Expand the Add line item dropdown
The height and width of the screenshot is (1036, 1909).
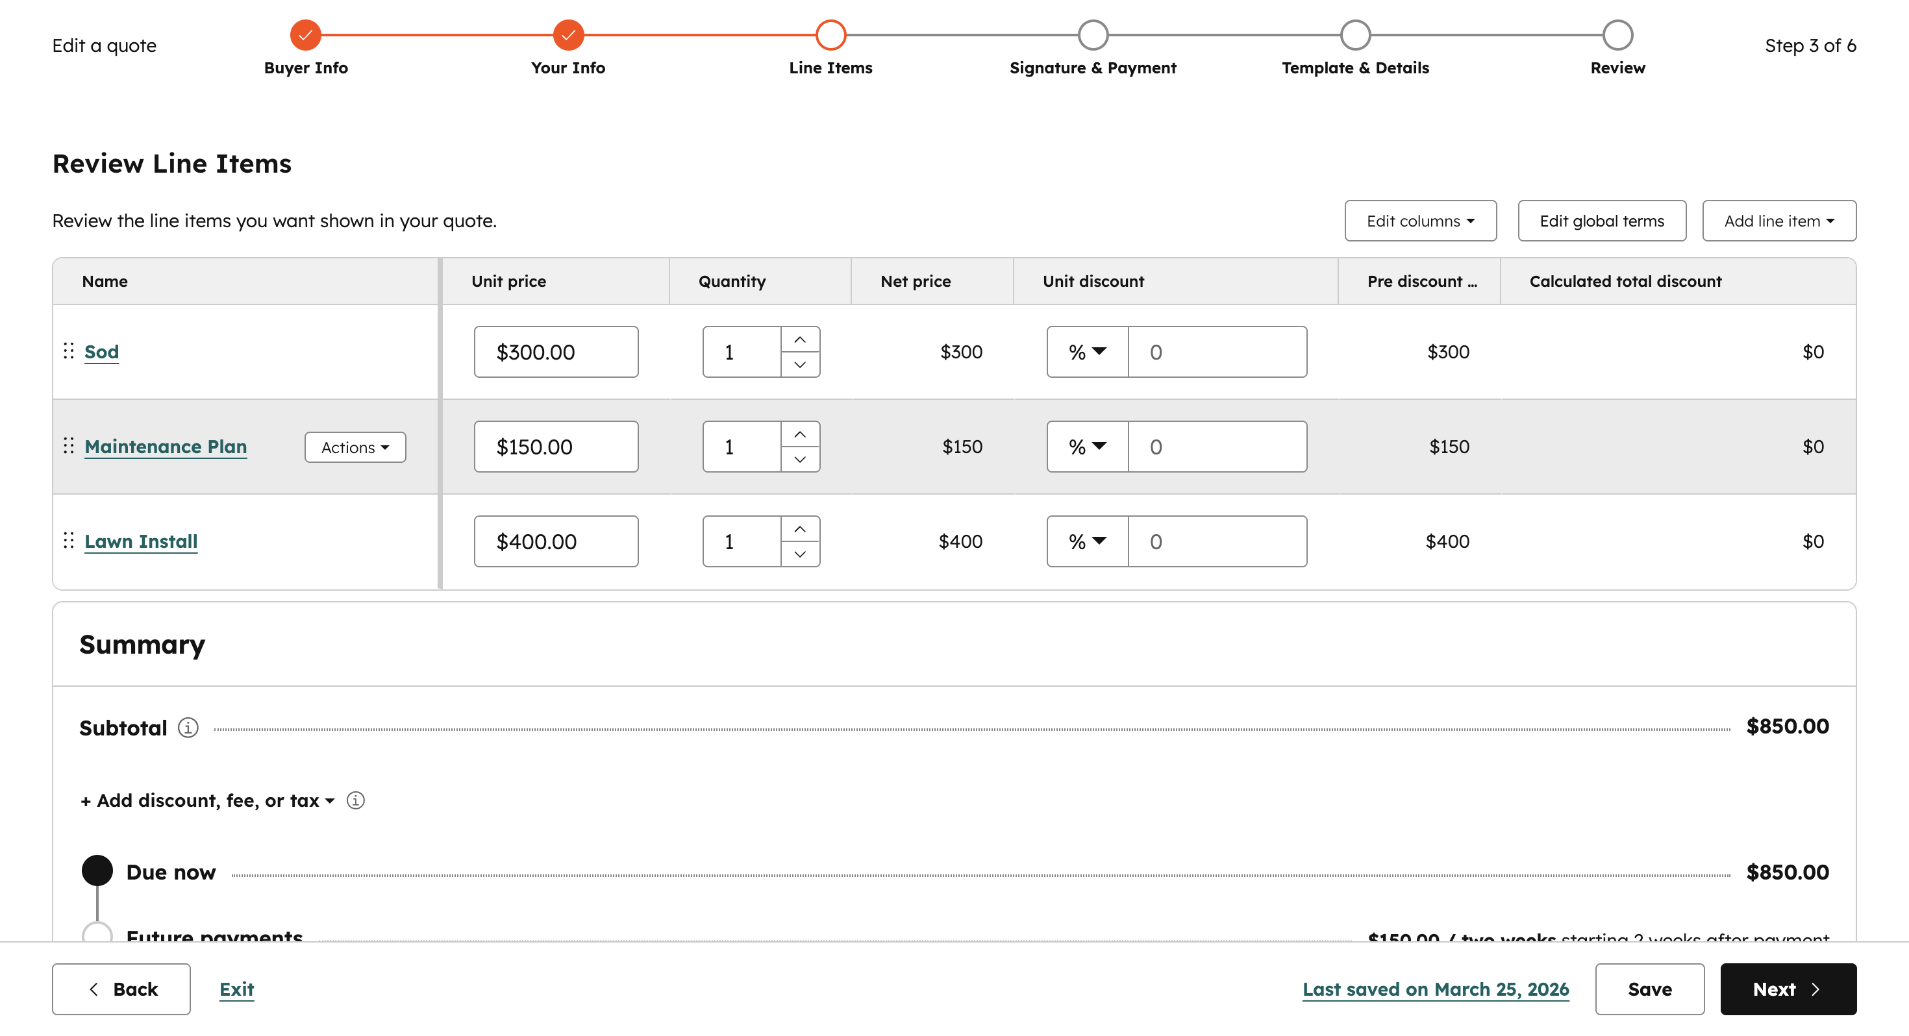pos(1778,221)
